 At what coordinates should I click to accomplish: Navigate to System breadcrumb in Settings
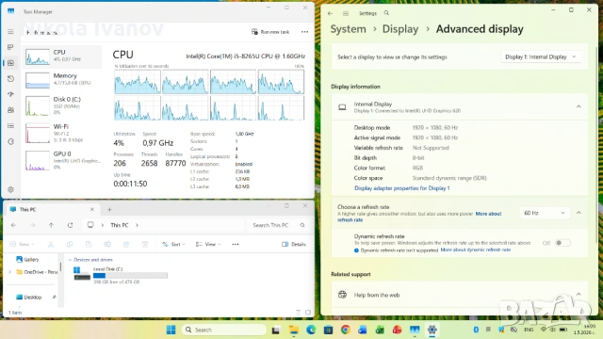coord(348,29)
